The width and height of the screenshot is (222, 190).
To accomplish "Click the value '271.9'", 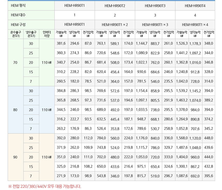I will pos(61,176).
